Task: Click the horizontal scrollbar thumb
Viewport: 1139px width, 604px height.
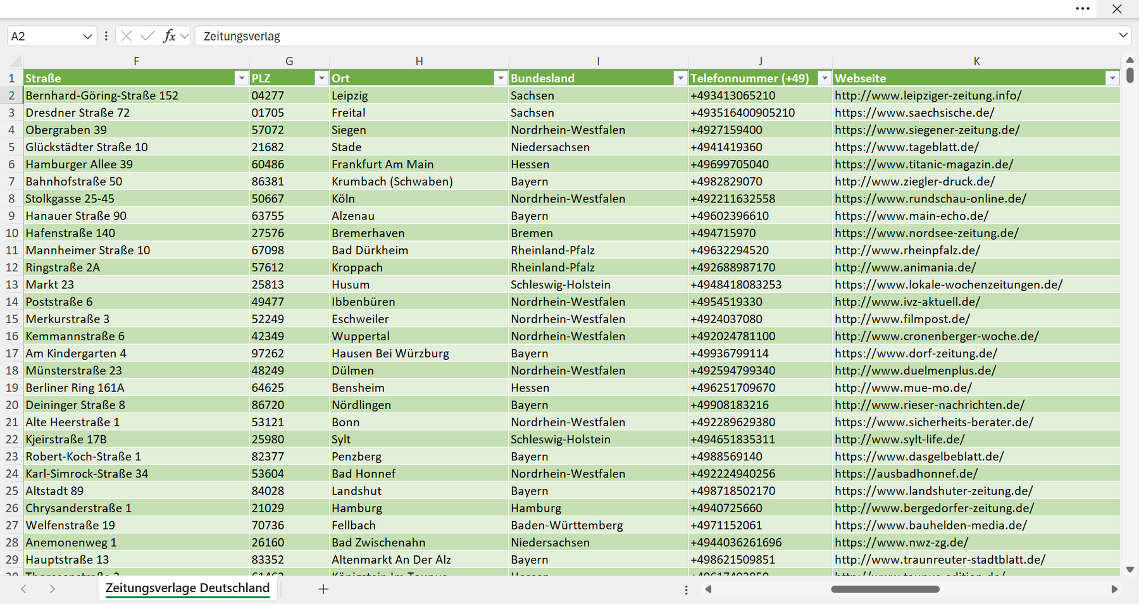Action: point(885,589)
